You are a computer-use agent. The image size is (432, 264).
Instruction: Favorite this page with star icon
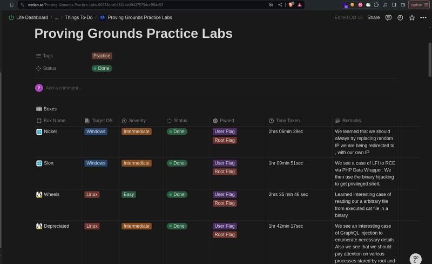click(412, 18)
